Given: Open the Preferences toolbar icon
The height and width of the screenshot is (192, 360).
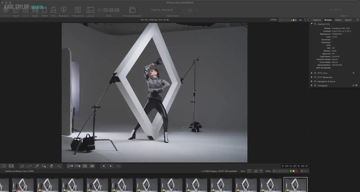Looking at the screenshot, I should 78,10.
